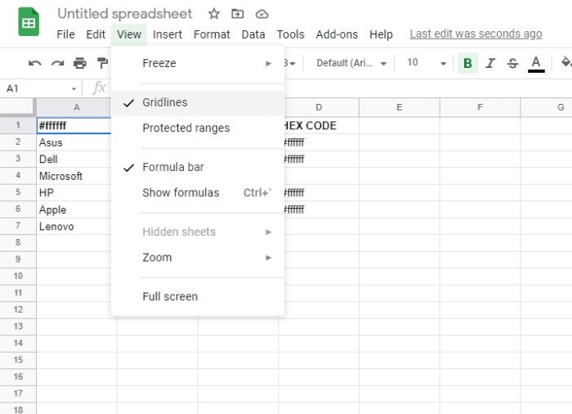Click the move to folder icon
The width and height of the screenshot is (572, 414).
pyautogui.click(x=238, y=14)
